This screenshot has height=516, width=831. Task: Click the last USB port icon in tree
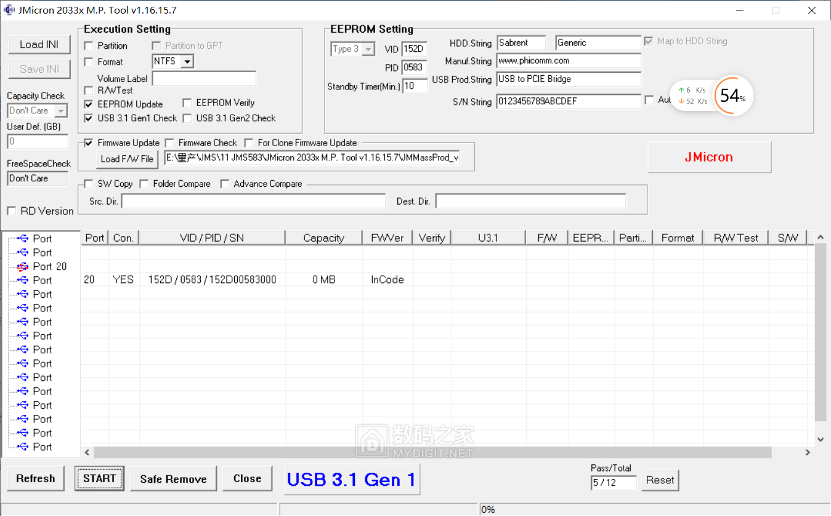click(23, 447)
